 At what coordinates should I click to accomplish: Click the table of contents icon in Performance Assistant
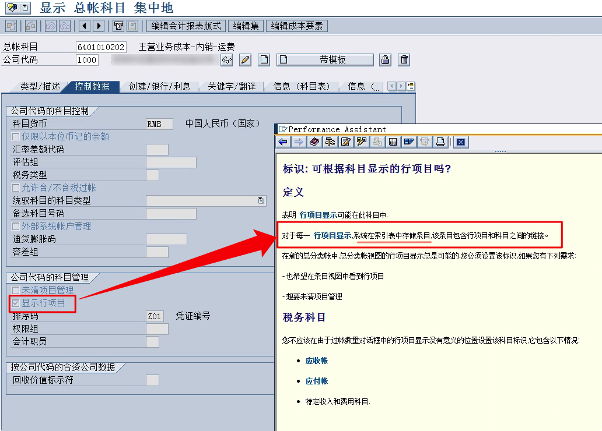[x=394, y=142]
